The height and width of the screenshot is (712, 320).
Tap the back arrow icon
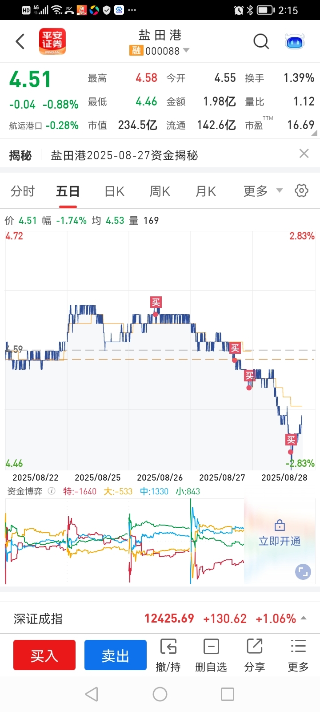pyautogui.click(x=20, y=41)
